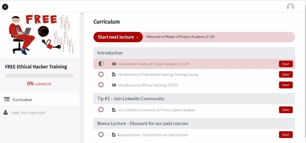Click the Bonus Lecture - Discount for our paid courses section header

click(194, 124)
